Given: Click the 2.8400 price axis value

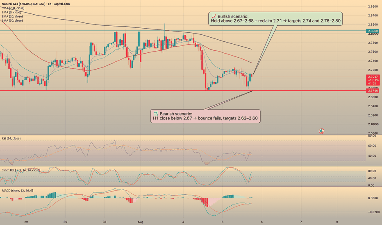Looking at the screenshot, I should click(x=373, y=16).
